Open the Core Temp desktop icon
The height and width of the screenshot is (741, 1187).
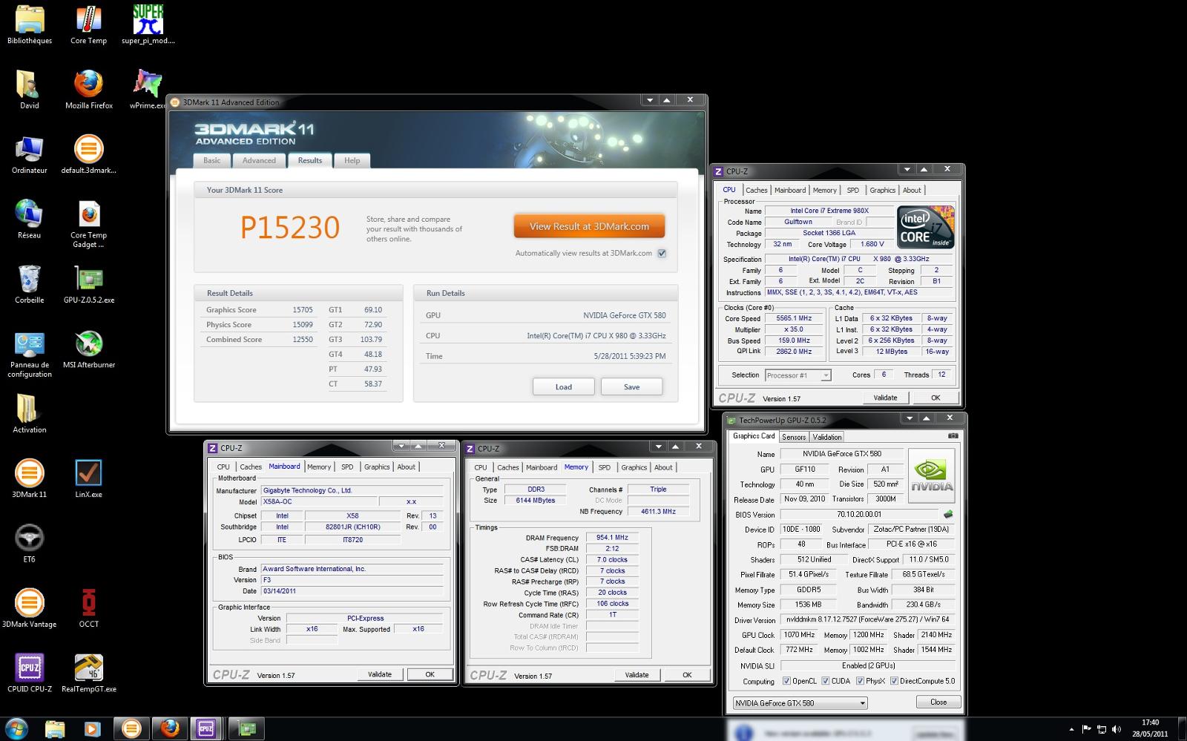click(88, 25)
